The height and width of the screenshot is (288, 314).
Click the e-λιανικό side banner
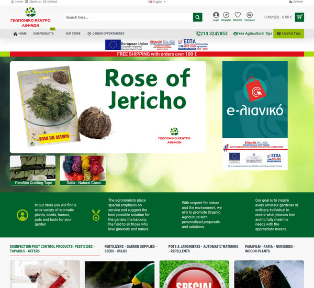(255, 116)
